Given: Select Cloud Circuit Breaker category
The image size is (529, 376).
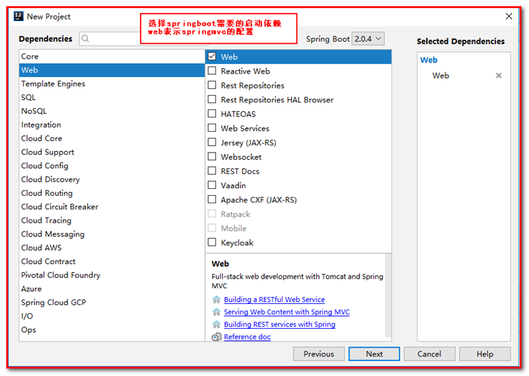Looking at the screenshot, I should click(112, 207).
